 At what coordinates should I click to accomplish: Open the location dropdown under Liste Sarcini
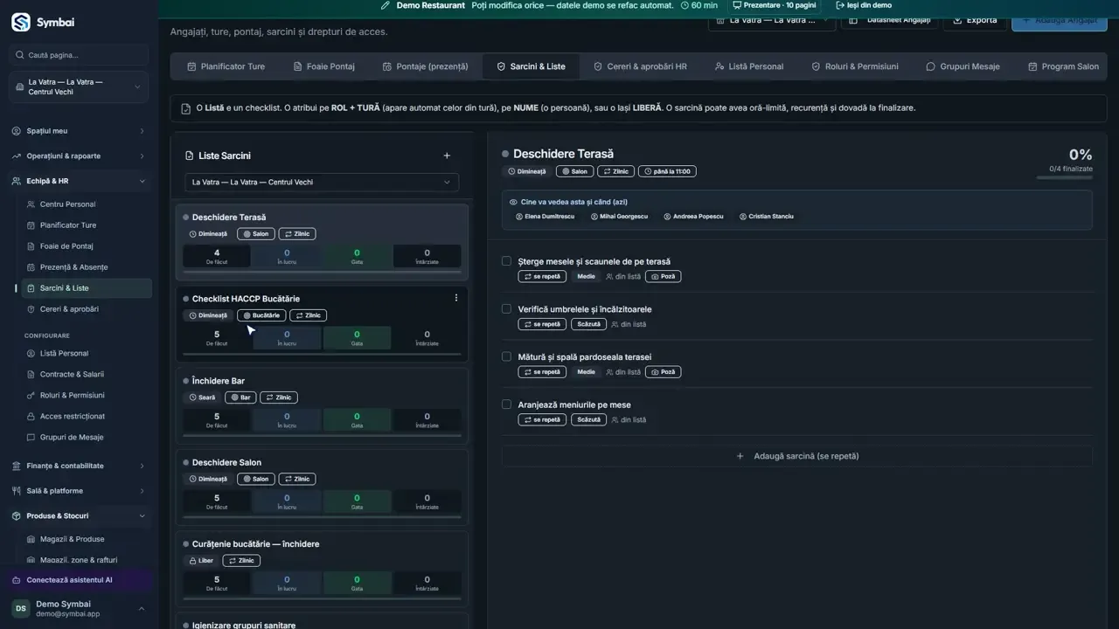coord(321,183)
